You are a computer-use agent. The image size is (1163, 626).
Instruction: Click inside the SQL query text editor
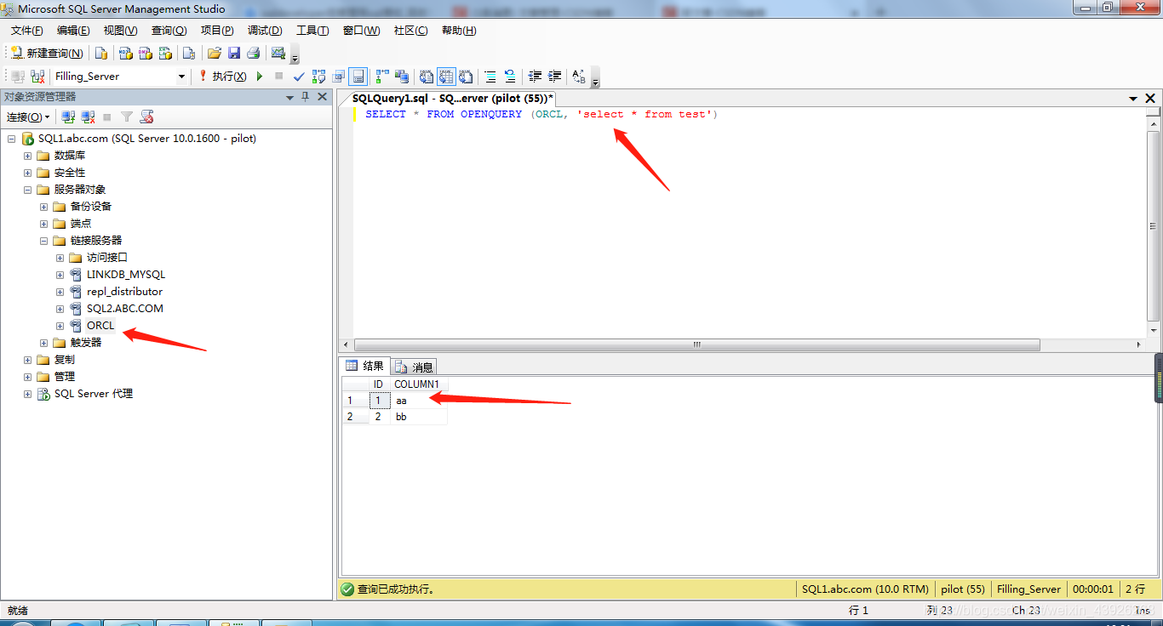pos(749,221)
